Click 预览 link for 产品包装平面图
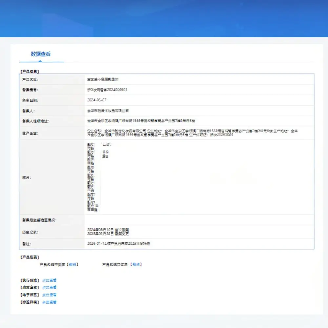Viewport: 328px width, 328px height. coord(72,264)
